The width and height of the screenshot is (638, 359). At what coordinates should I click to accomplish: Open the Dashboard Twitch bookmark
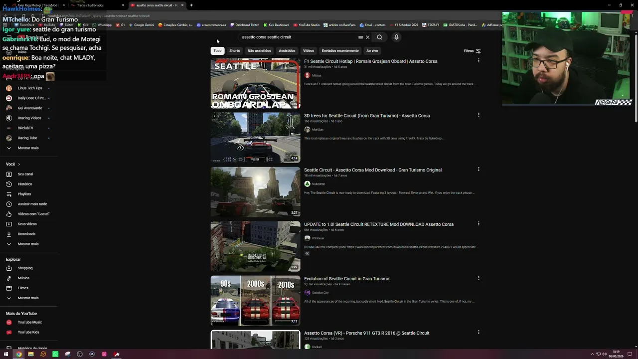click(244, 25)
